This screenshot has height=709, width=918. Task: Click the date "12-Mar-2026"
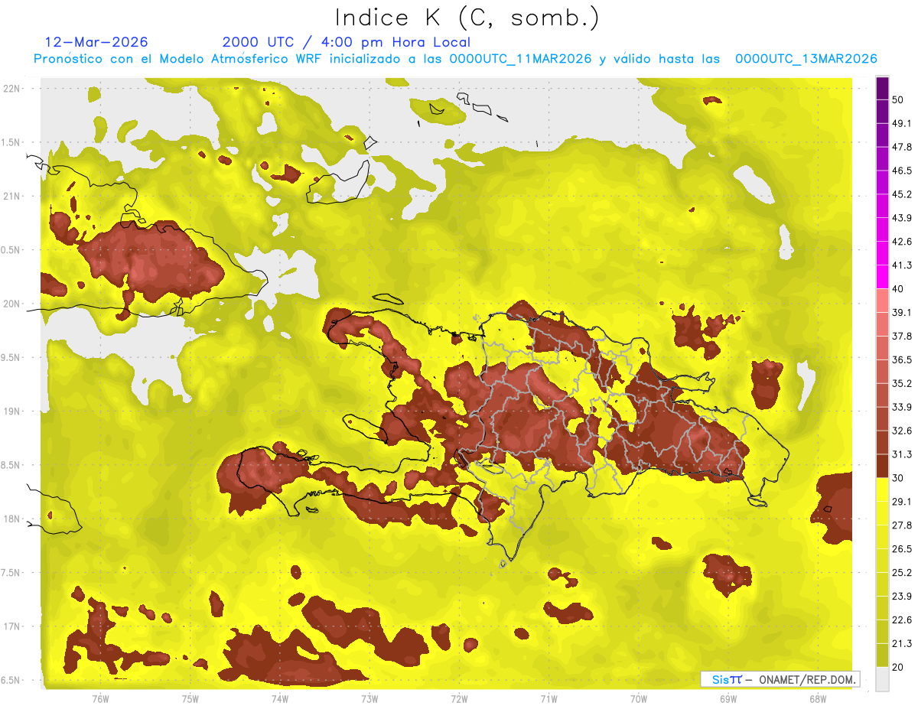(97, 42)
